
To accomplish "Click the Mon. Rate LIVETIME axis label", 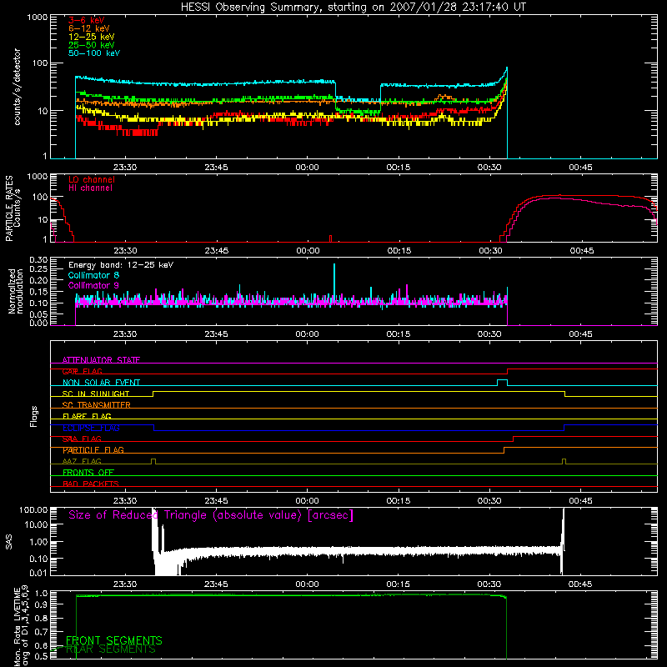I will (x=21, y=626).
